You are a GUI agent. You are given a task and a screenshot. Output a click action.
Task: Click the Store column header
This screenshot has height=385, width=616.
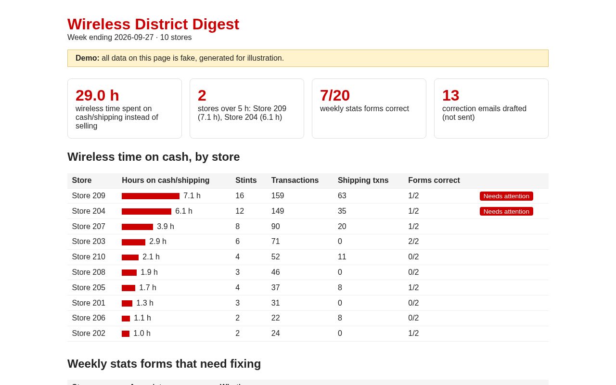82,180
